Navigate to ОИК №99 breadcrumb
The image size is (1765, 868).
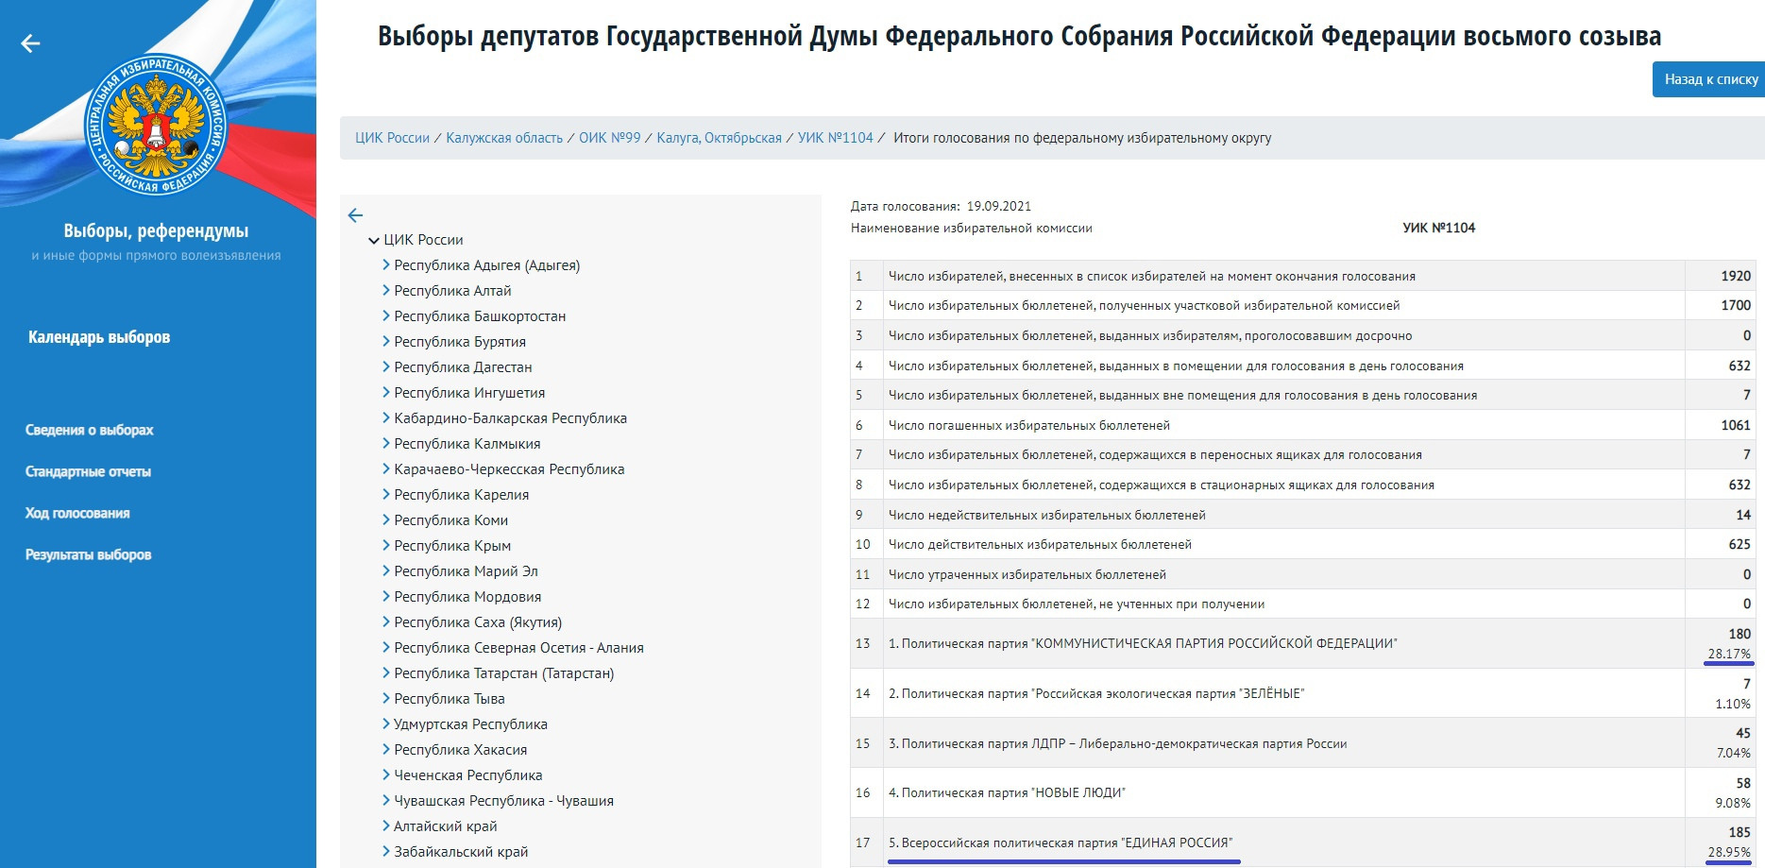609,138
